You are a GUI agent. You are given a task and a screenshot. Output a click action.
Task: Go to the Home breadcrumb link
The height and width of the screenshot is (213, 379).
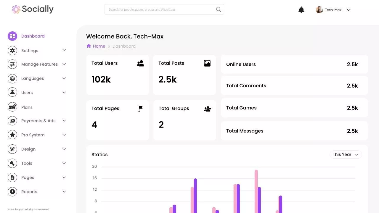99,46
